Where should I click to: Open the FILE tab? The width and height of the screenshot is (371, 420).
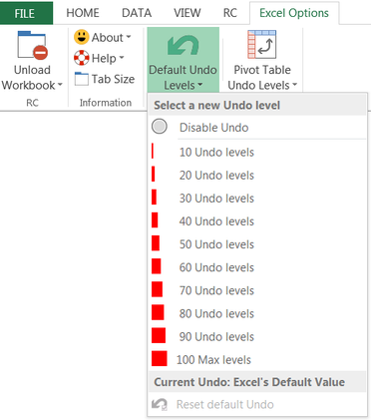tap(26, 13)
